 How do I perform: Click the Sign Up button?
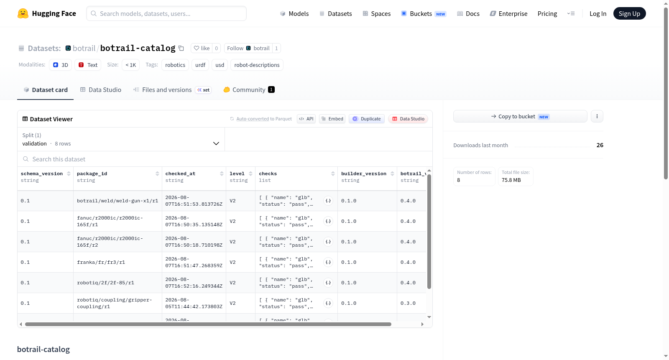[x=629, y=13]
